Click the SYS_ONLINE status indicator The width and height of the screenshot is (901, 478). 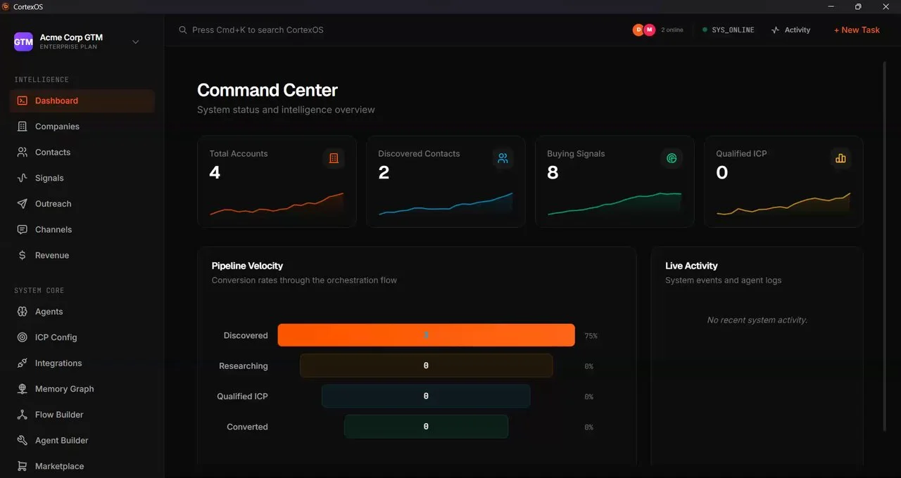coord(728,30)
